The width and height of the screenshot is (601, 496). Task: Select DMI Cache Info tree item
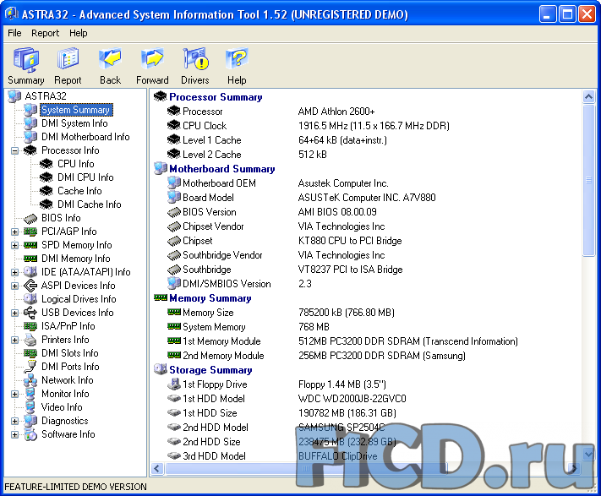tap(90, 204)
